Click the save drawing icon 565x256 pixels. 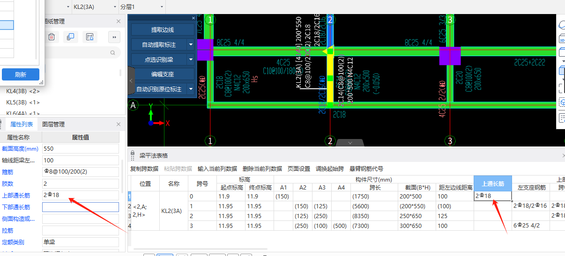[x=90, y=37]
